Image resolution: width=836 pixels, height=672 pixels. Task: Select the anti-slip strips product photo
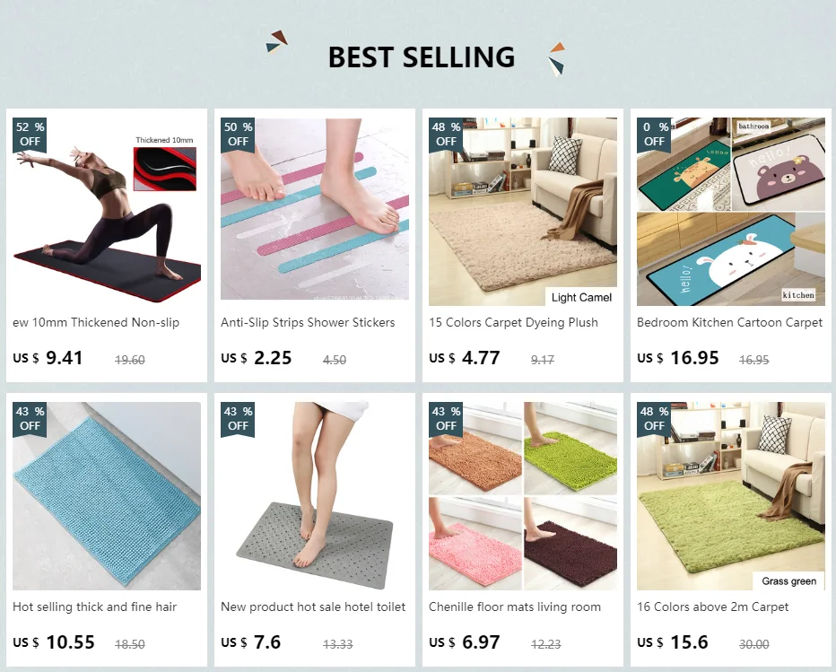tap(315, 209)
